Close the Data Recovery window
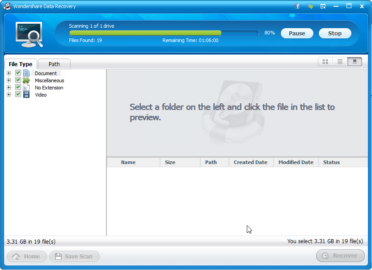This screenshot has width=372, height=270. [362, 6]
